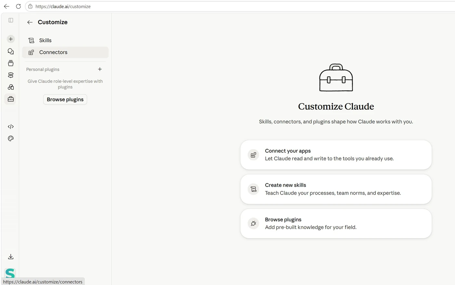Select the toolbox Customize icon in left rail
Viewport: 455px width, 285px height.
pos(11,99)
